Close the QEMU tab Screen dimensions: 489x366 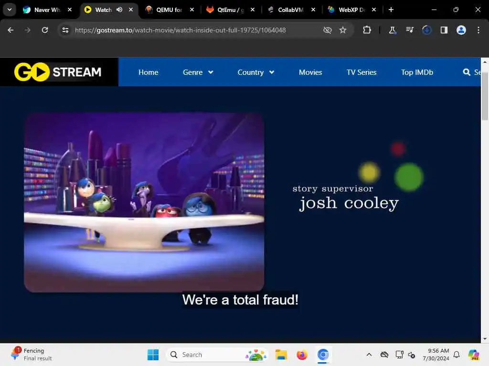click(192, 10)
